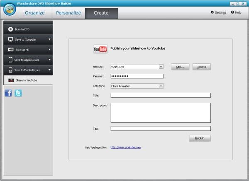Viewport: 249px width, 181px height.
Task: Expand the Save to Computer arrow
Action: coord(49,39)
